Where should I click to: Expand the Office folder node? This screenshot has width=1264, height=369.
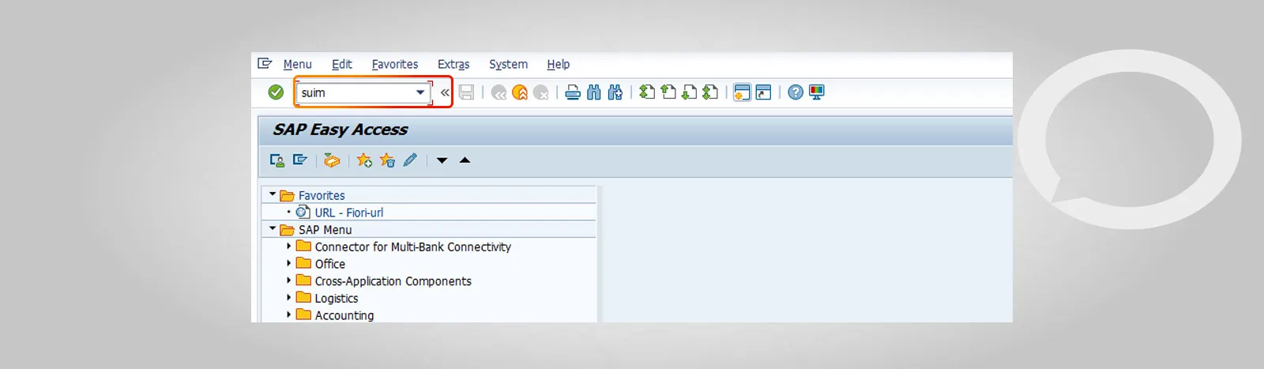click(288, 263)
